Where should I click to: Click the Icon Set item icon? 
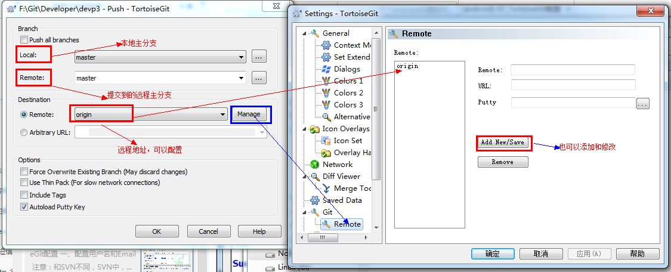coord(326,141)
